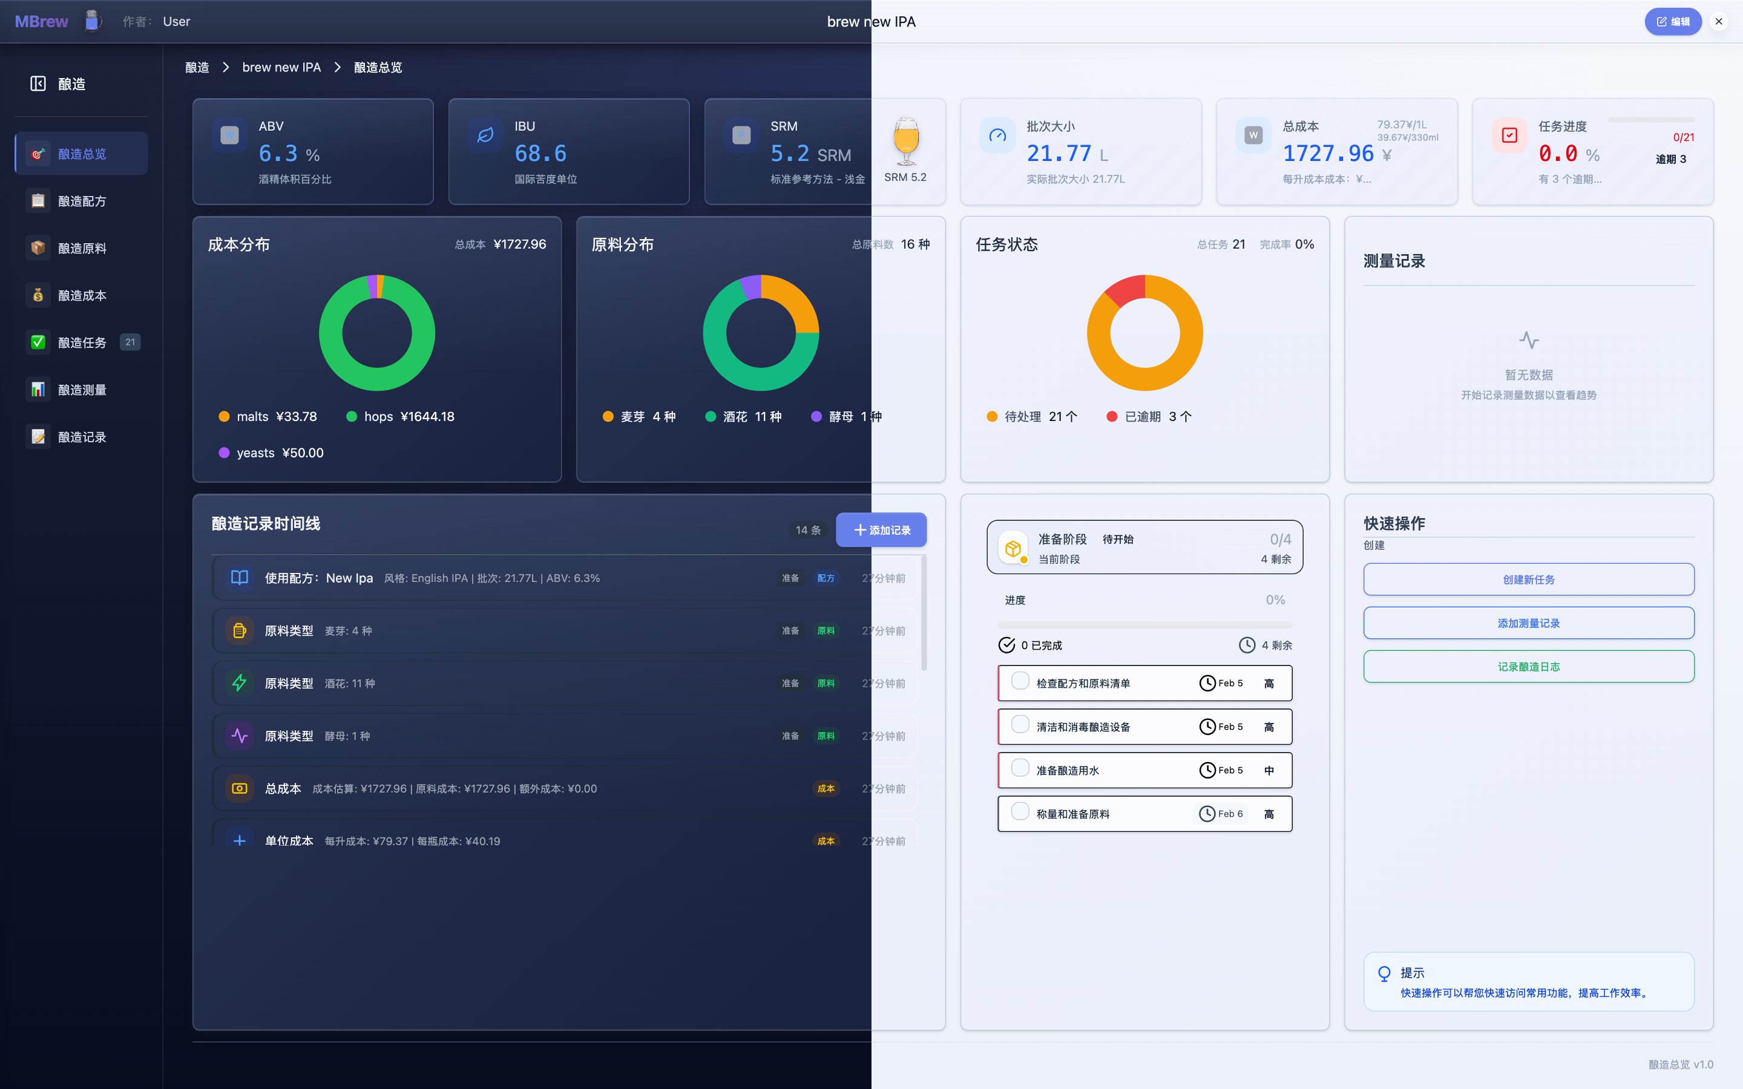Mark 准备酿造用水 task as done
The height and width of the screenshot is (1089, 1743).
coord(1020,768)
